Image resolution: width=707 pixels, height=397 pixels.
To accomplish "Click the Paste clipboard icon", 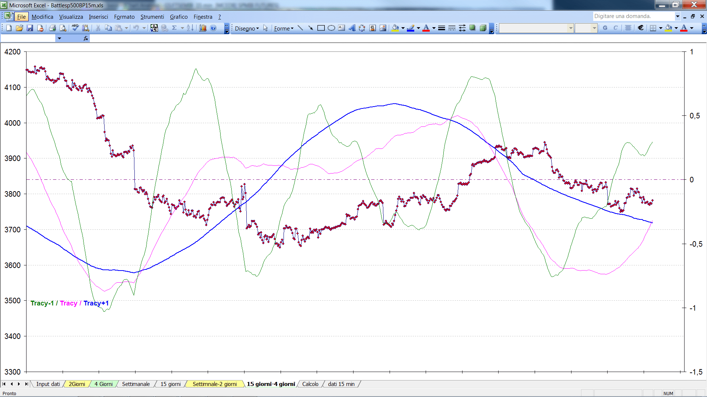I will click(119, 28).
